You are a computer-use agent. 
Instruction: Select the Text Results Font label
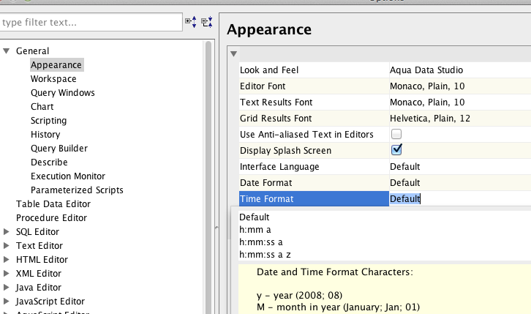(x=276, y=102)
